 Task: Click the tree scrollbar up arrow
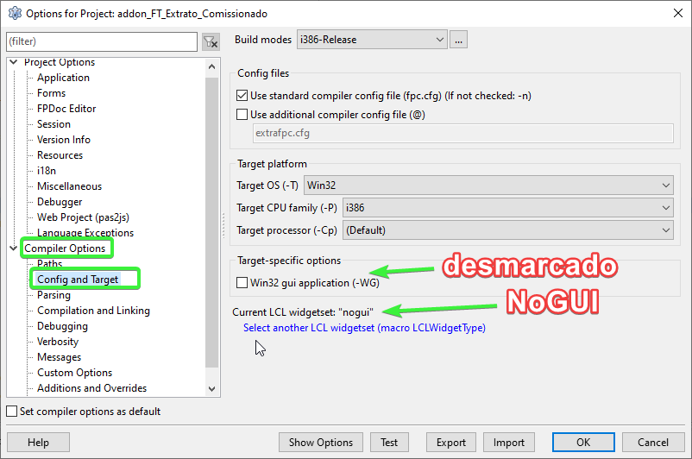coord(212,66)
